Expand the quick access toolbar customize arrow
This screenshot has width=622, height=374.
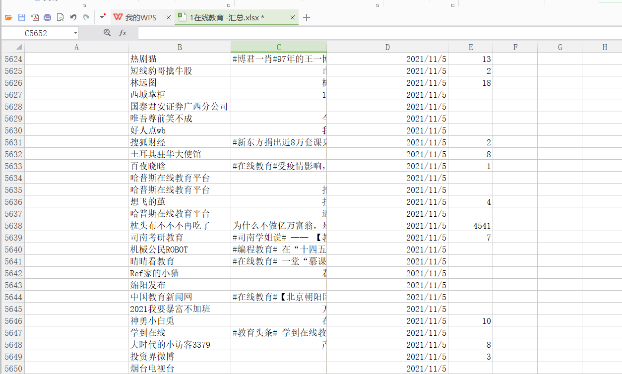pos(102,16)
